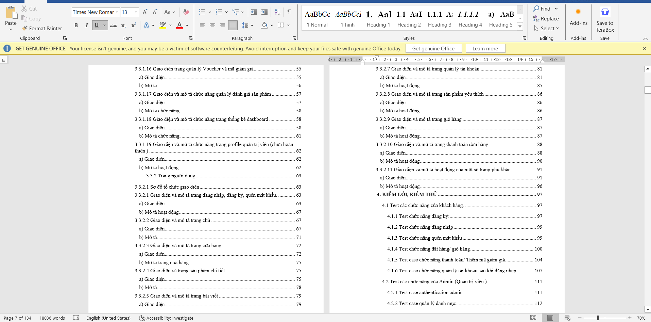This screenshot has width=651, height=322.
Task: Open Replace dialog
Action: [546, 19]
